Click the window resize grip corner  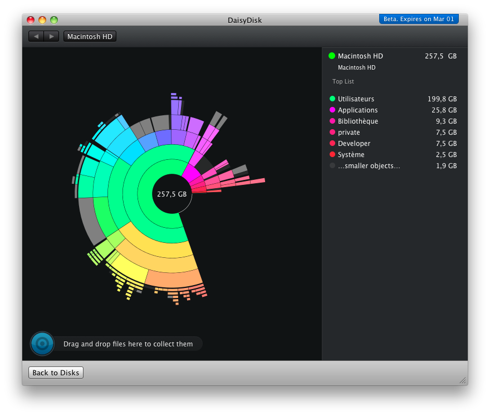click(x=463, y=380)
